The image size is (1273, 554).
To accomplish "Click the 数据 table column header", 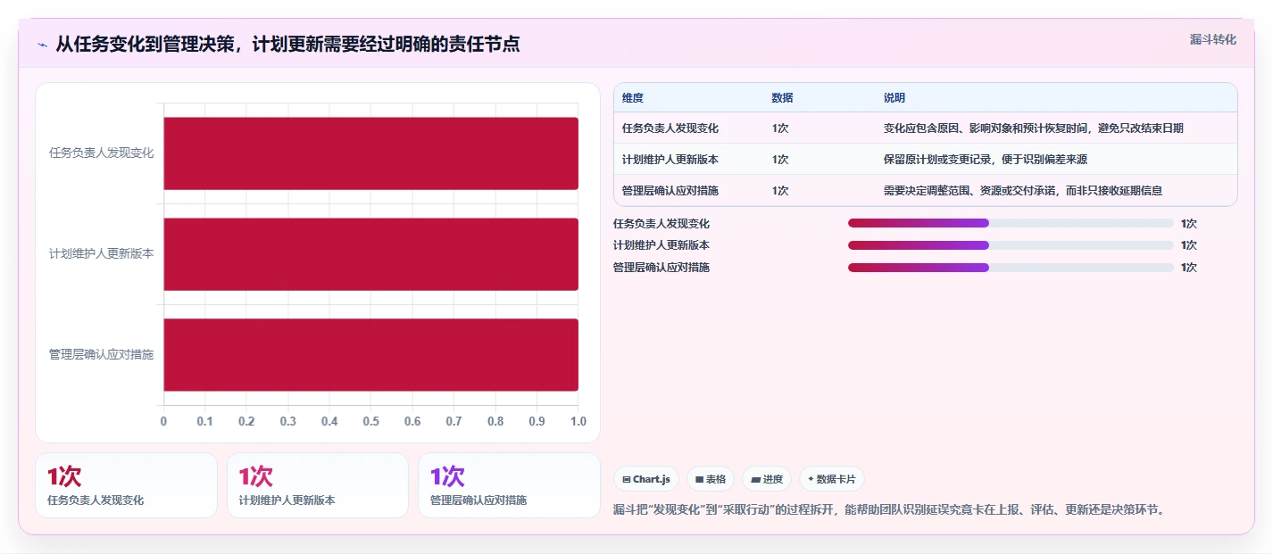I will click(783, 98).
